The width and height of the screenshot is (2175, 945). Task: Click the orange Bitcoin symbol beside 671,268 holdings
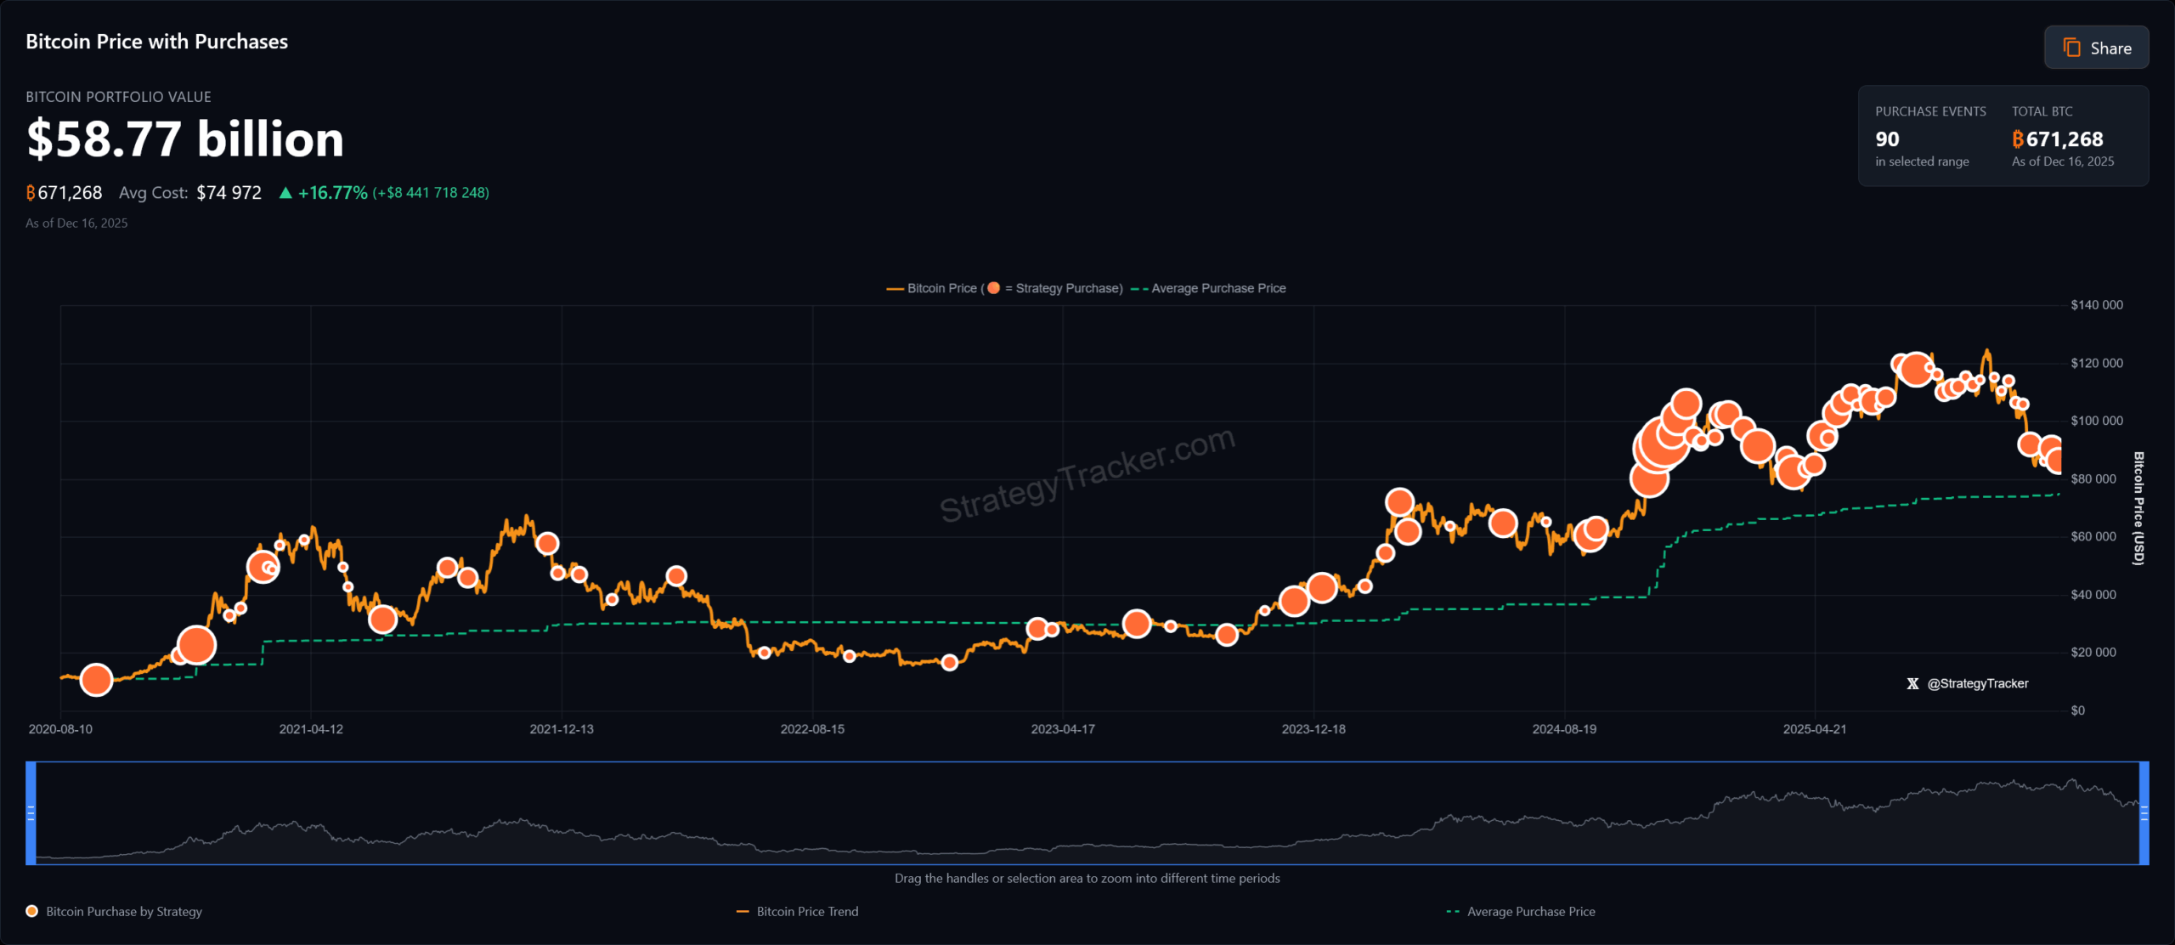point(31,193)
